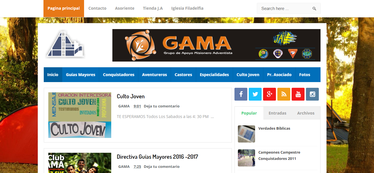Select Inicio in the blue navigation bar
374x173 pixels.
[53, 75]
